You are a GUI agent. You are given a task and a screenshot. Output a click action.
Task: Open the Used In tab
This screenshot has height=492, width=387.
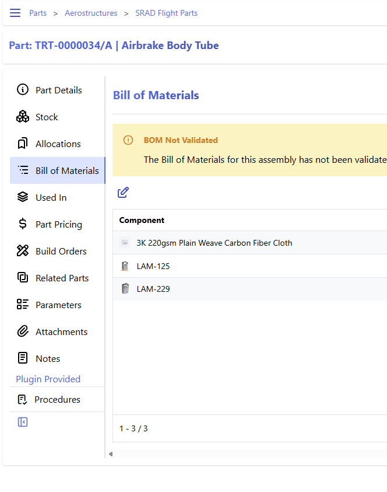tap(57, 197)
